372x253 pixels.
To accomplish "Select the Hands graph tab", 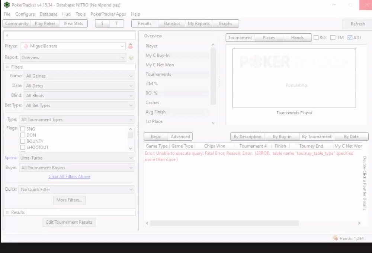I will pos(297,37).
